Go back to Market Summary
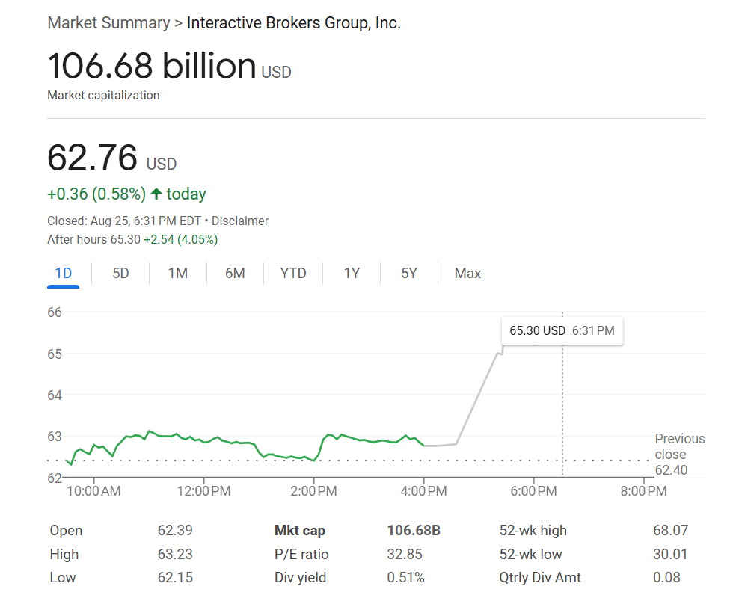This screenshot has width=745, height=607. [108, 22]
